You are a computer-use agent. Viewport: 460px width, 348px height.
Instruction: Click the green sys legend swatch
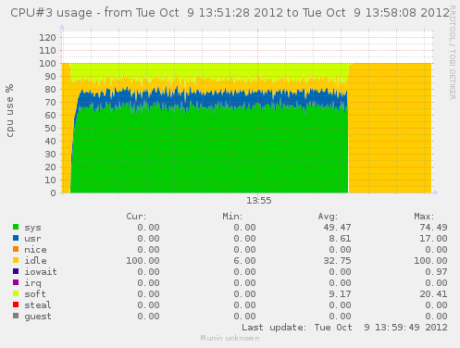click(x=16, y=227)
